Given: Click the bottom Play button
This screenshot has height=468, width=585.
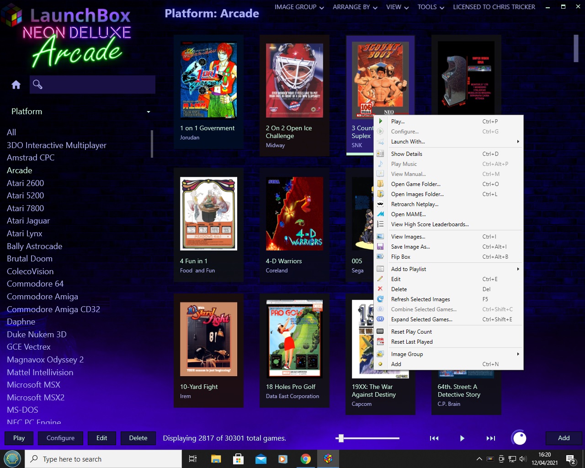Looking at the screenshot, I should point(19,438).
